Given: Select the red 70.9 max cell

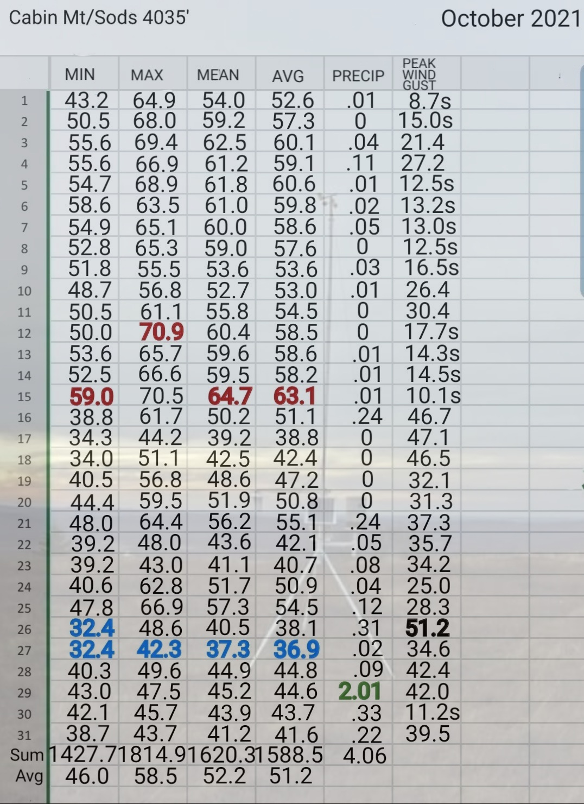Looking at the screenshot, I should point(162,332).
